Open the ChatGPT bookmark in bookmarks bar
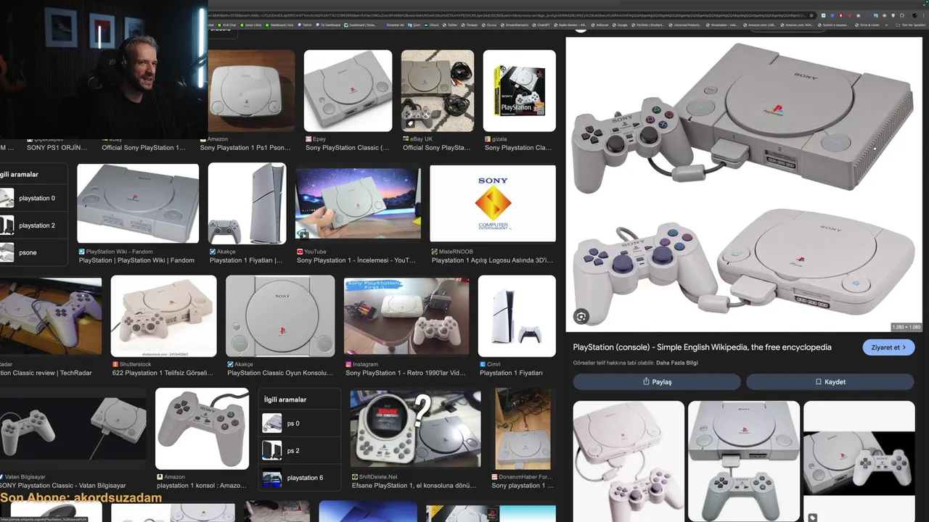The width and height of the screenshot is (929, 522). (x=540, y=25)
